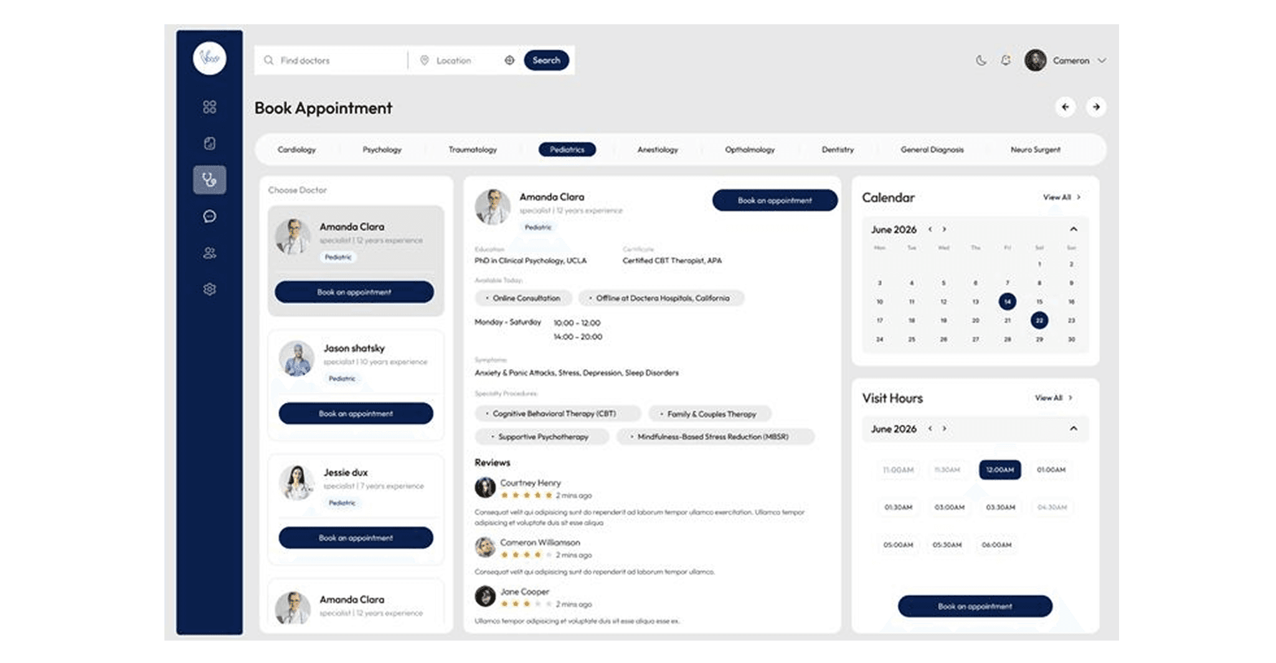The height and width of the screenshot is (663, 1276).
Task: Go to next month in Calendar
Action: pos(944,230)
